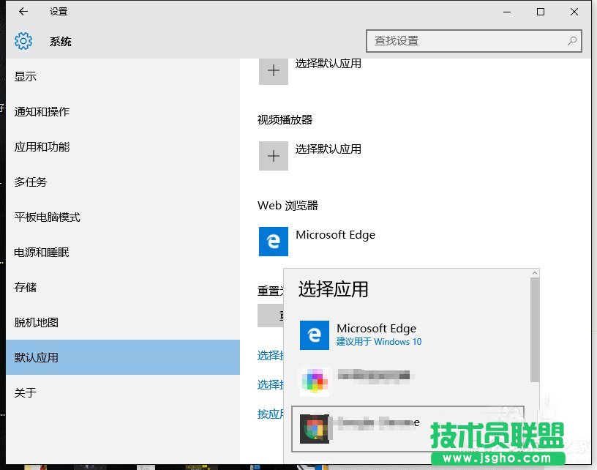Choose default app text under 视频播放器

[x=328, y=149]
